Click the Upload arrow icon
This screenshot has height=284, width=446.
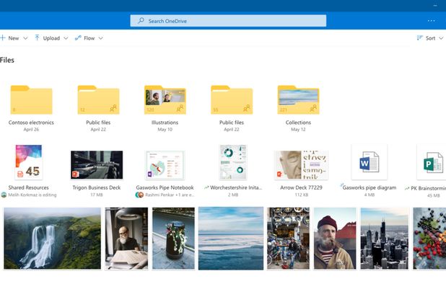pyautogui.click(x=37, y=37)
